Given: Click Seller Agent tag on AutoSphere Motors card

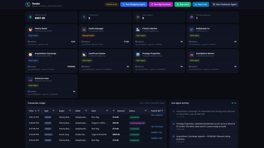Looking at the screenshot, I should (x=195, y=60).
